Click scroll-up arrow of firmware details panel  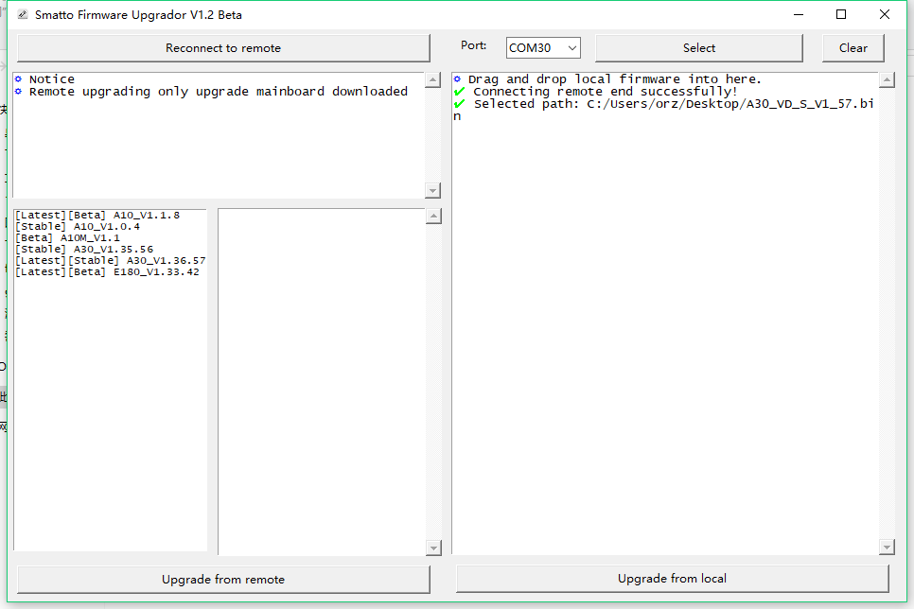pyautogui.click(x=433, y=217)
